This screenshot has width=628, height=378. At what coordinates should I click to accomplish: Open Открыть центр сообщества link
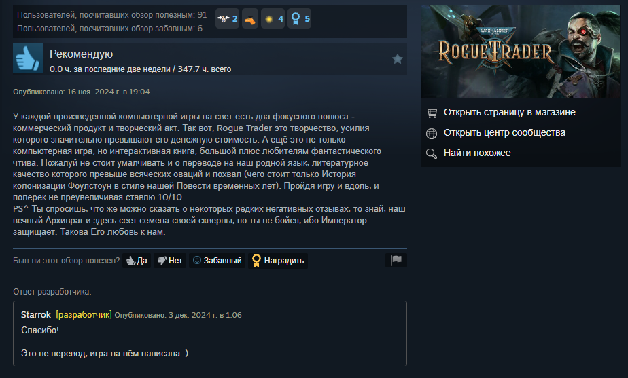point(504,133)
